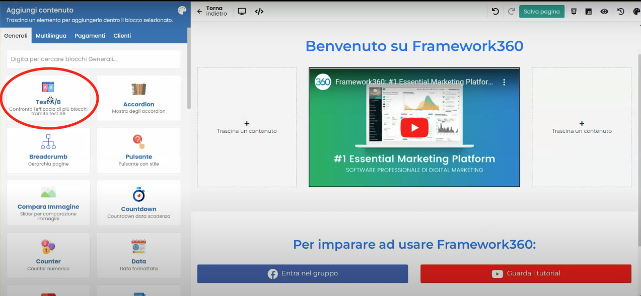Open the Multilingua tab
The width and height of the screenshot is (641, 296).
point(51,36)
